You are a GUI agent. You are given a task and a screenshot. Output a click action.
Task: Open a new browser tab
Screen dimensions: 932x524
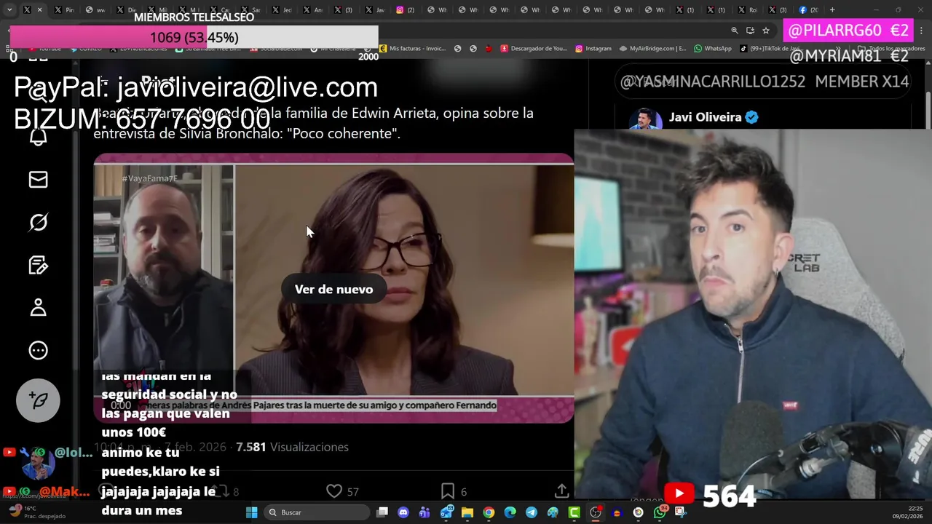(x=832, y=10)
